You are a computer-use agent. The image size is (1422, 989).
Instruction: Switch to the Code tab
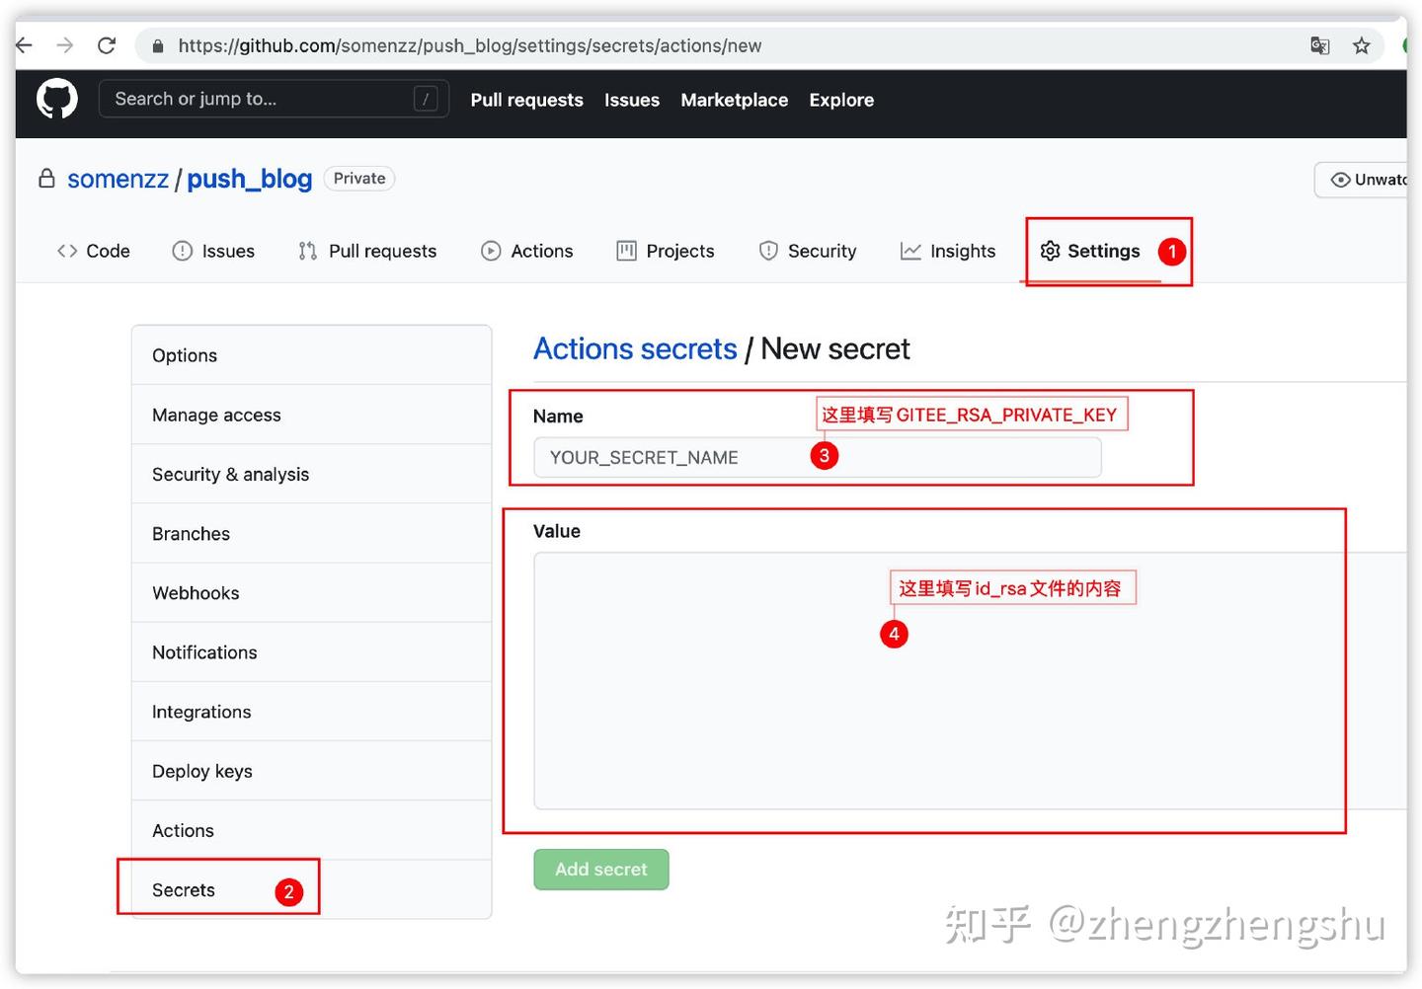click(x=94, y=251)
